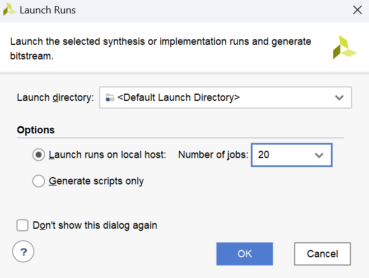
Task: Click the dialog description text about bitstream
Action: (x=161, y=49)
